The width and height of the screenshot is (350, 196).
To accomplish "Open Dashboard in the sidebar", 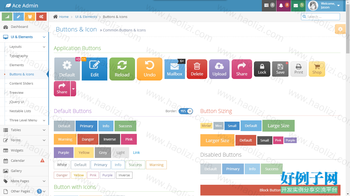I will (24, 27).
